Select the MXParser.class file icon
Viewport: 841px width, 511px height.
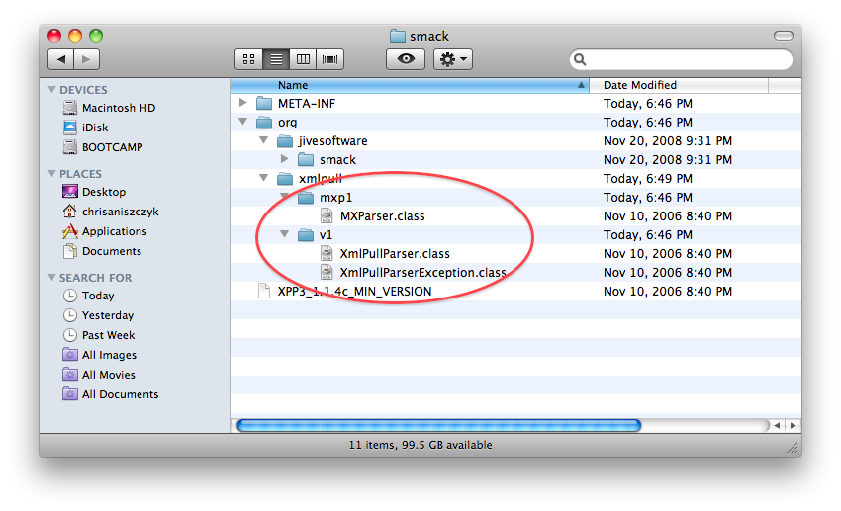pos(327,215)
